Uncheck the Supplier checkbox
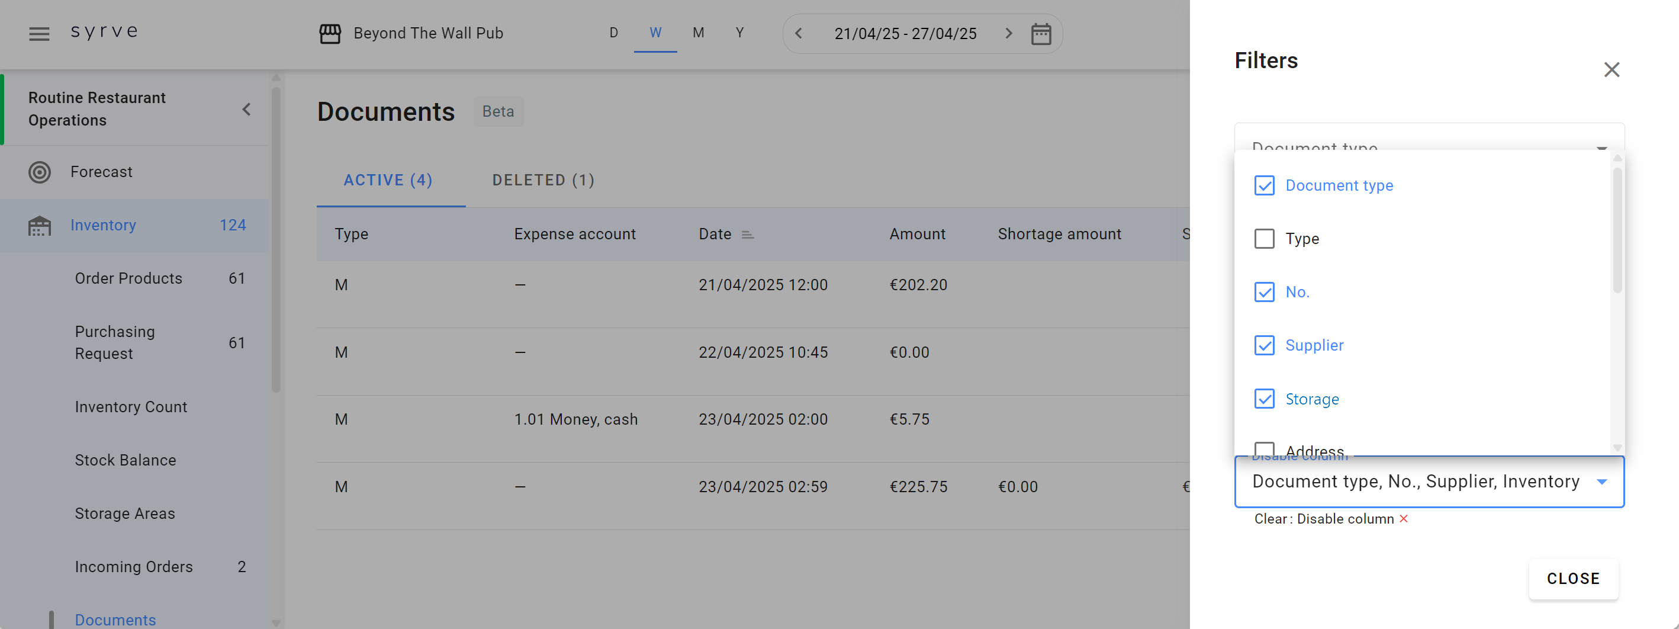1679x629 pixels. 1264,345
